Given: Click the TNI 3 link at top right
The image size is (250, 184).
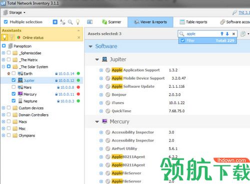Looking at the screenshot, I should [244, 12].
